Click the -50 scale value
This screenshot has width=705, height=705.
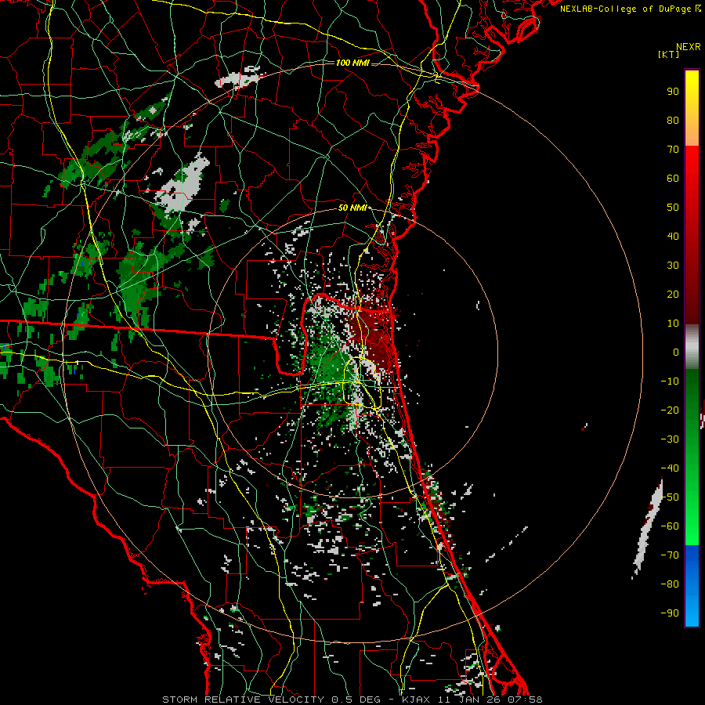pyautogui.click(x=670, y=497)
